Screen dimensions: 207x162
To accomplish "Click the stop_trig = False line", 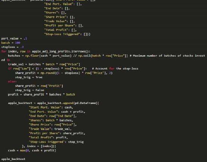I will (30, 90).
